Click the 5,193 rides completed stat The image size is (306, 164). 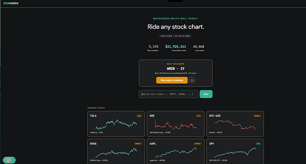153,48
